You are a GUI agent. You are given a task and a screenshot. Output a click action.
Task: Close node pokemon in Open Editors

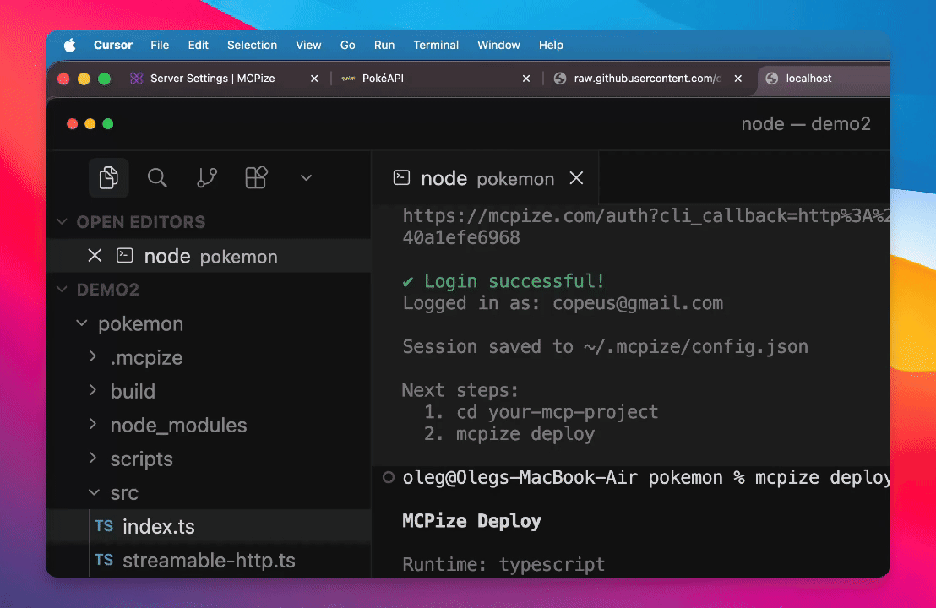[x=95, y=256]
